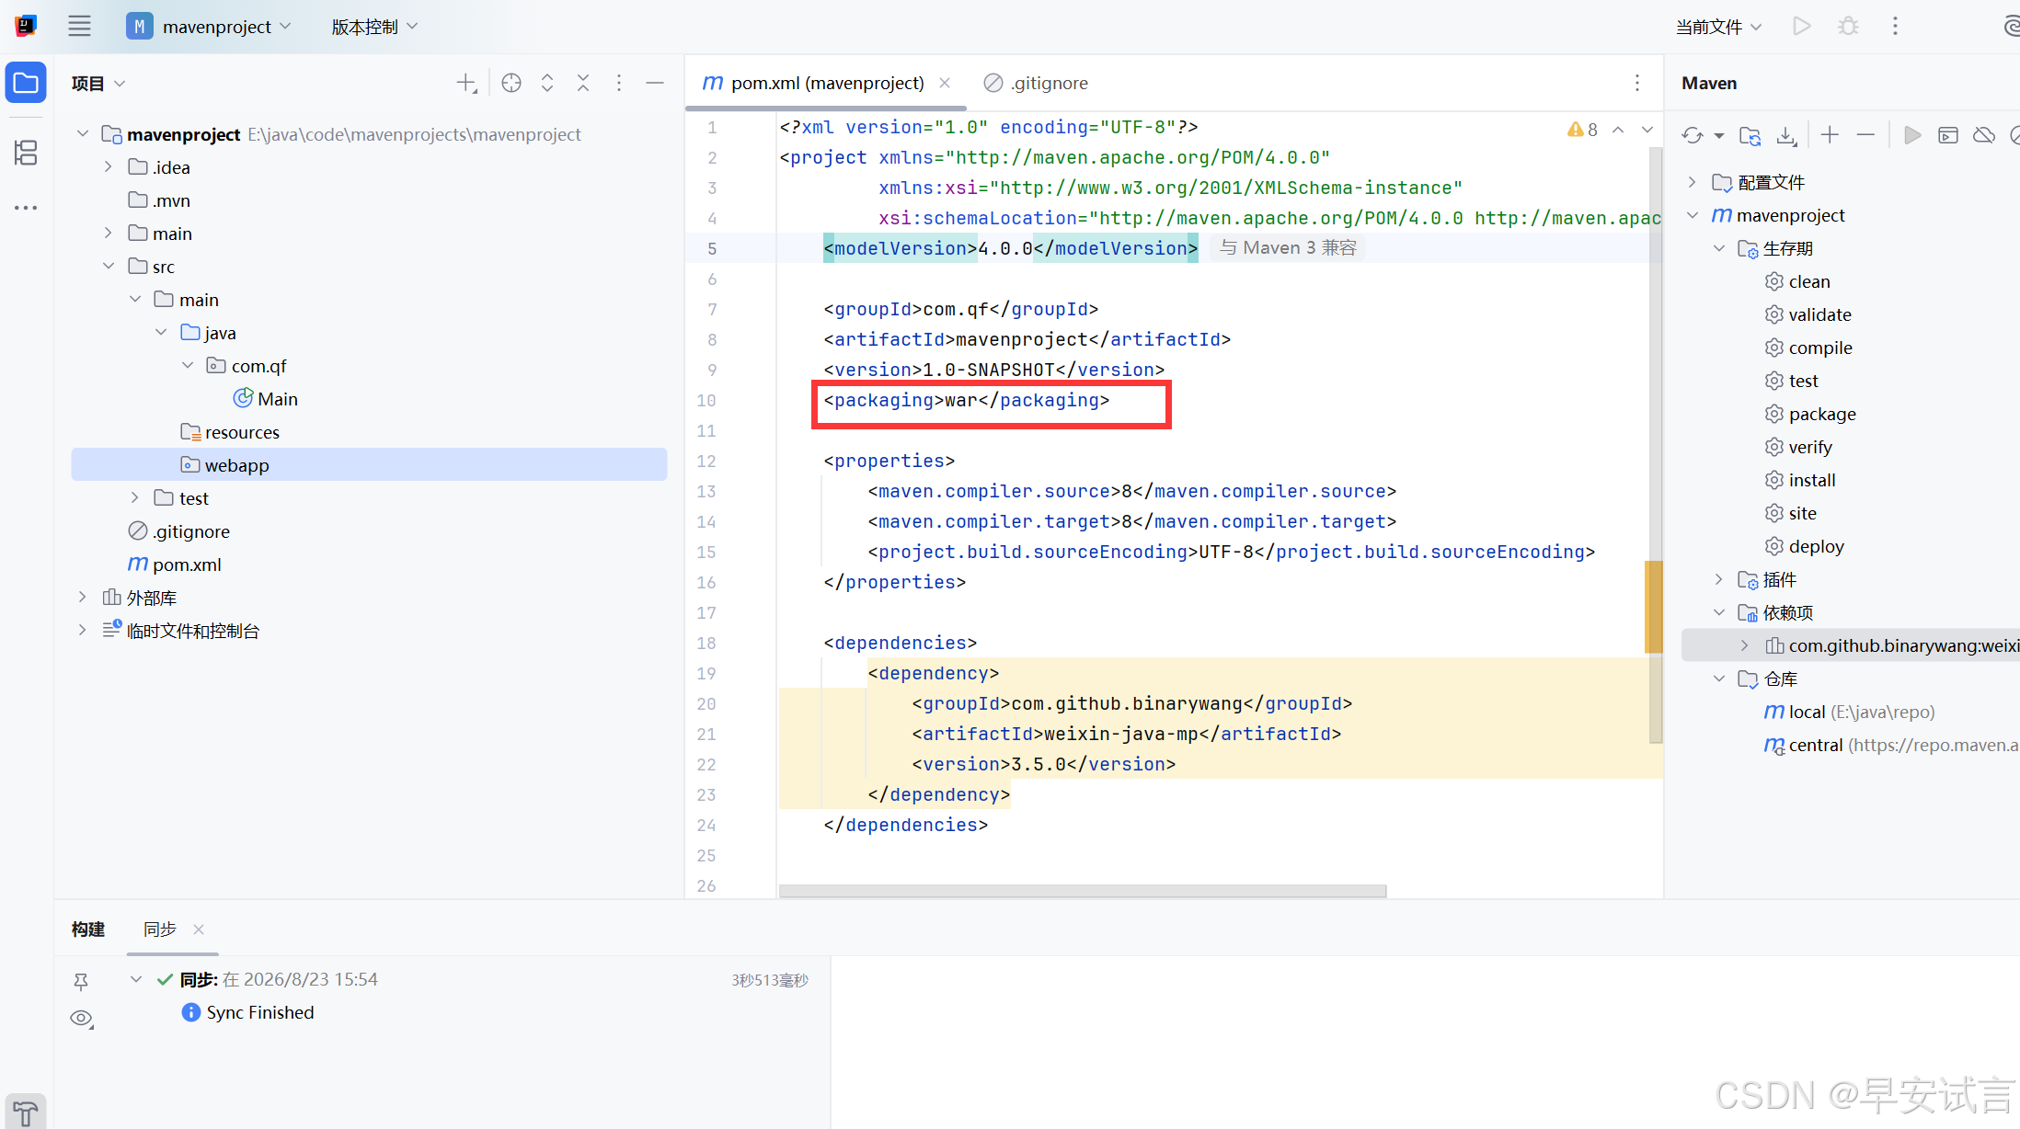Open the Structure tool window icon
2020x1129 pixels.
[x=26, y=153]
